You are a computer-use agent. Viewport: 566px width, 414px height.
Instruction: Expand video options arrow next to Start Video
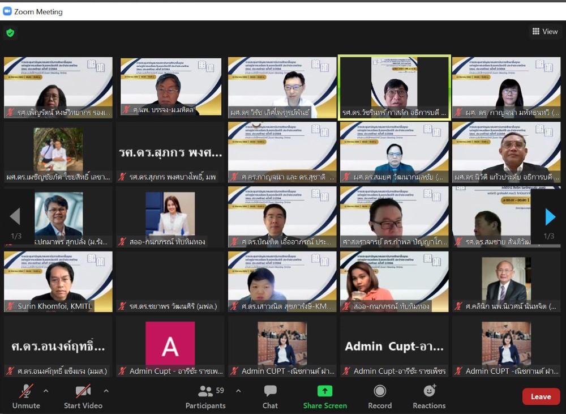(106, 391)
